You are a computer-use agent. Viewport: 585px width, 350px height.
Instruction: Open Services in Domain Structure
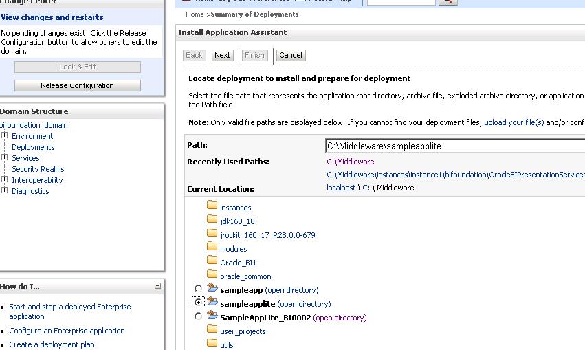25,158
